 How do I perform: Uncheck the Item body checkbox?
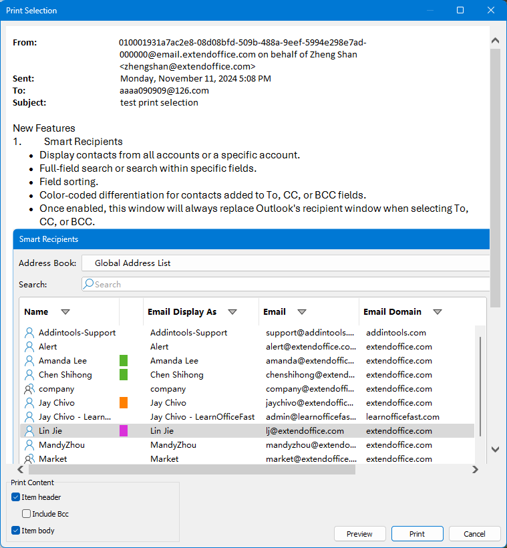[x=15, y=531]
